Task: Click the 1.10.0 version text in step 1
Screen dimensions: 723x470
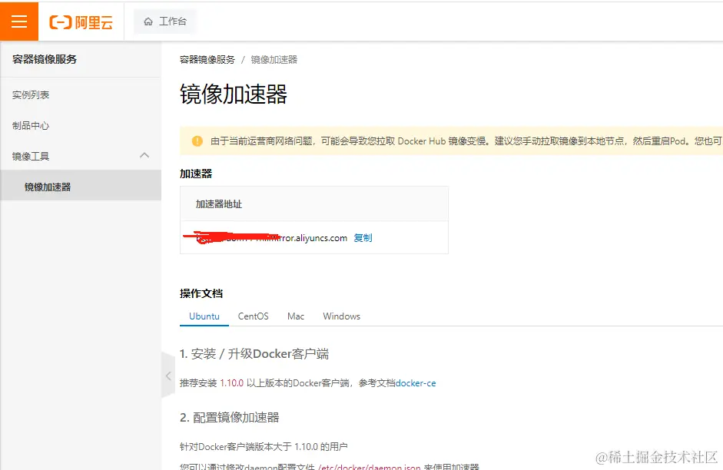Action: coord(231,383)
